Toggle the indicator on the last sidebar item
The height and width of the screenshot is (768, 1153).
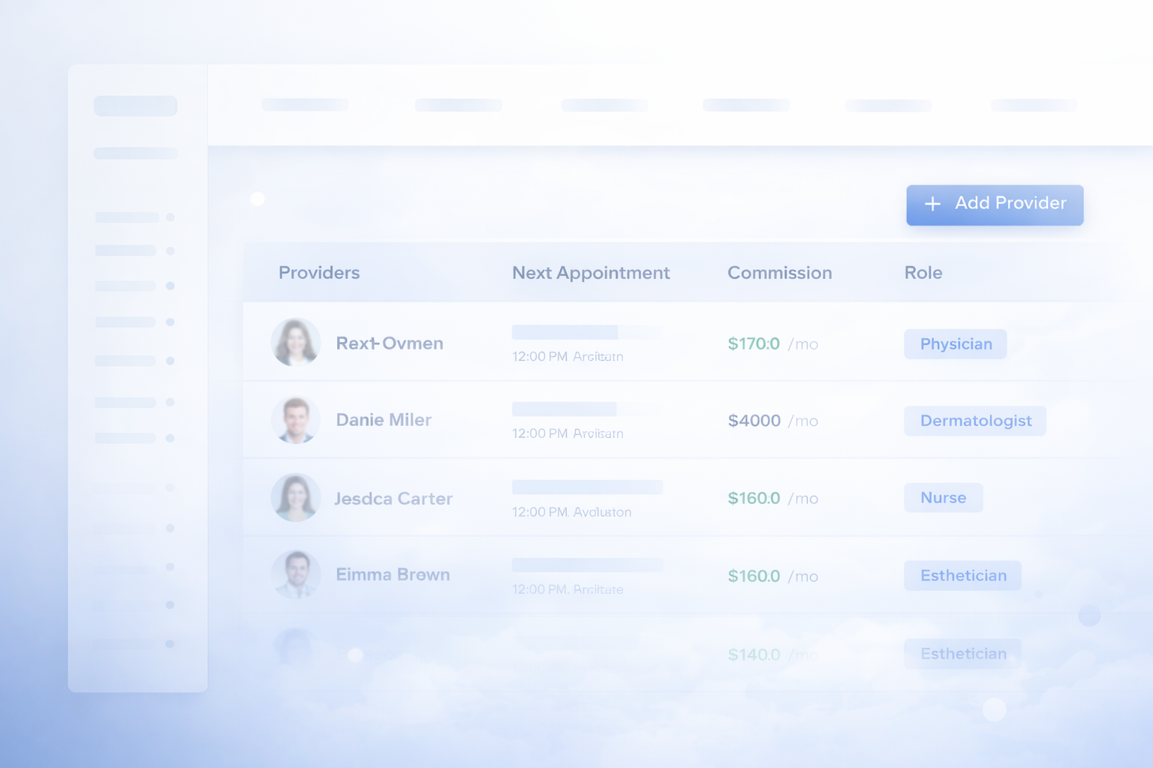[x=169, y=643]
